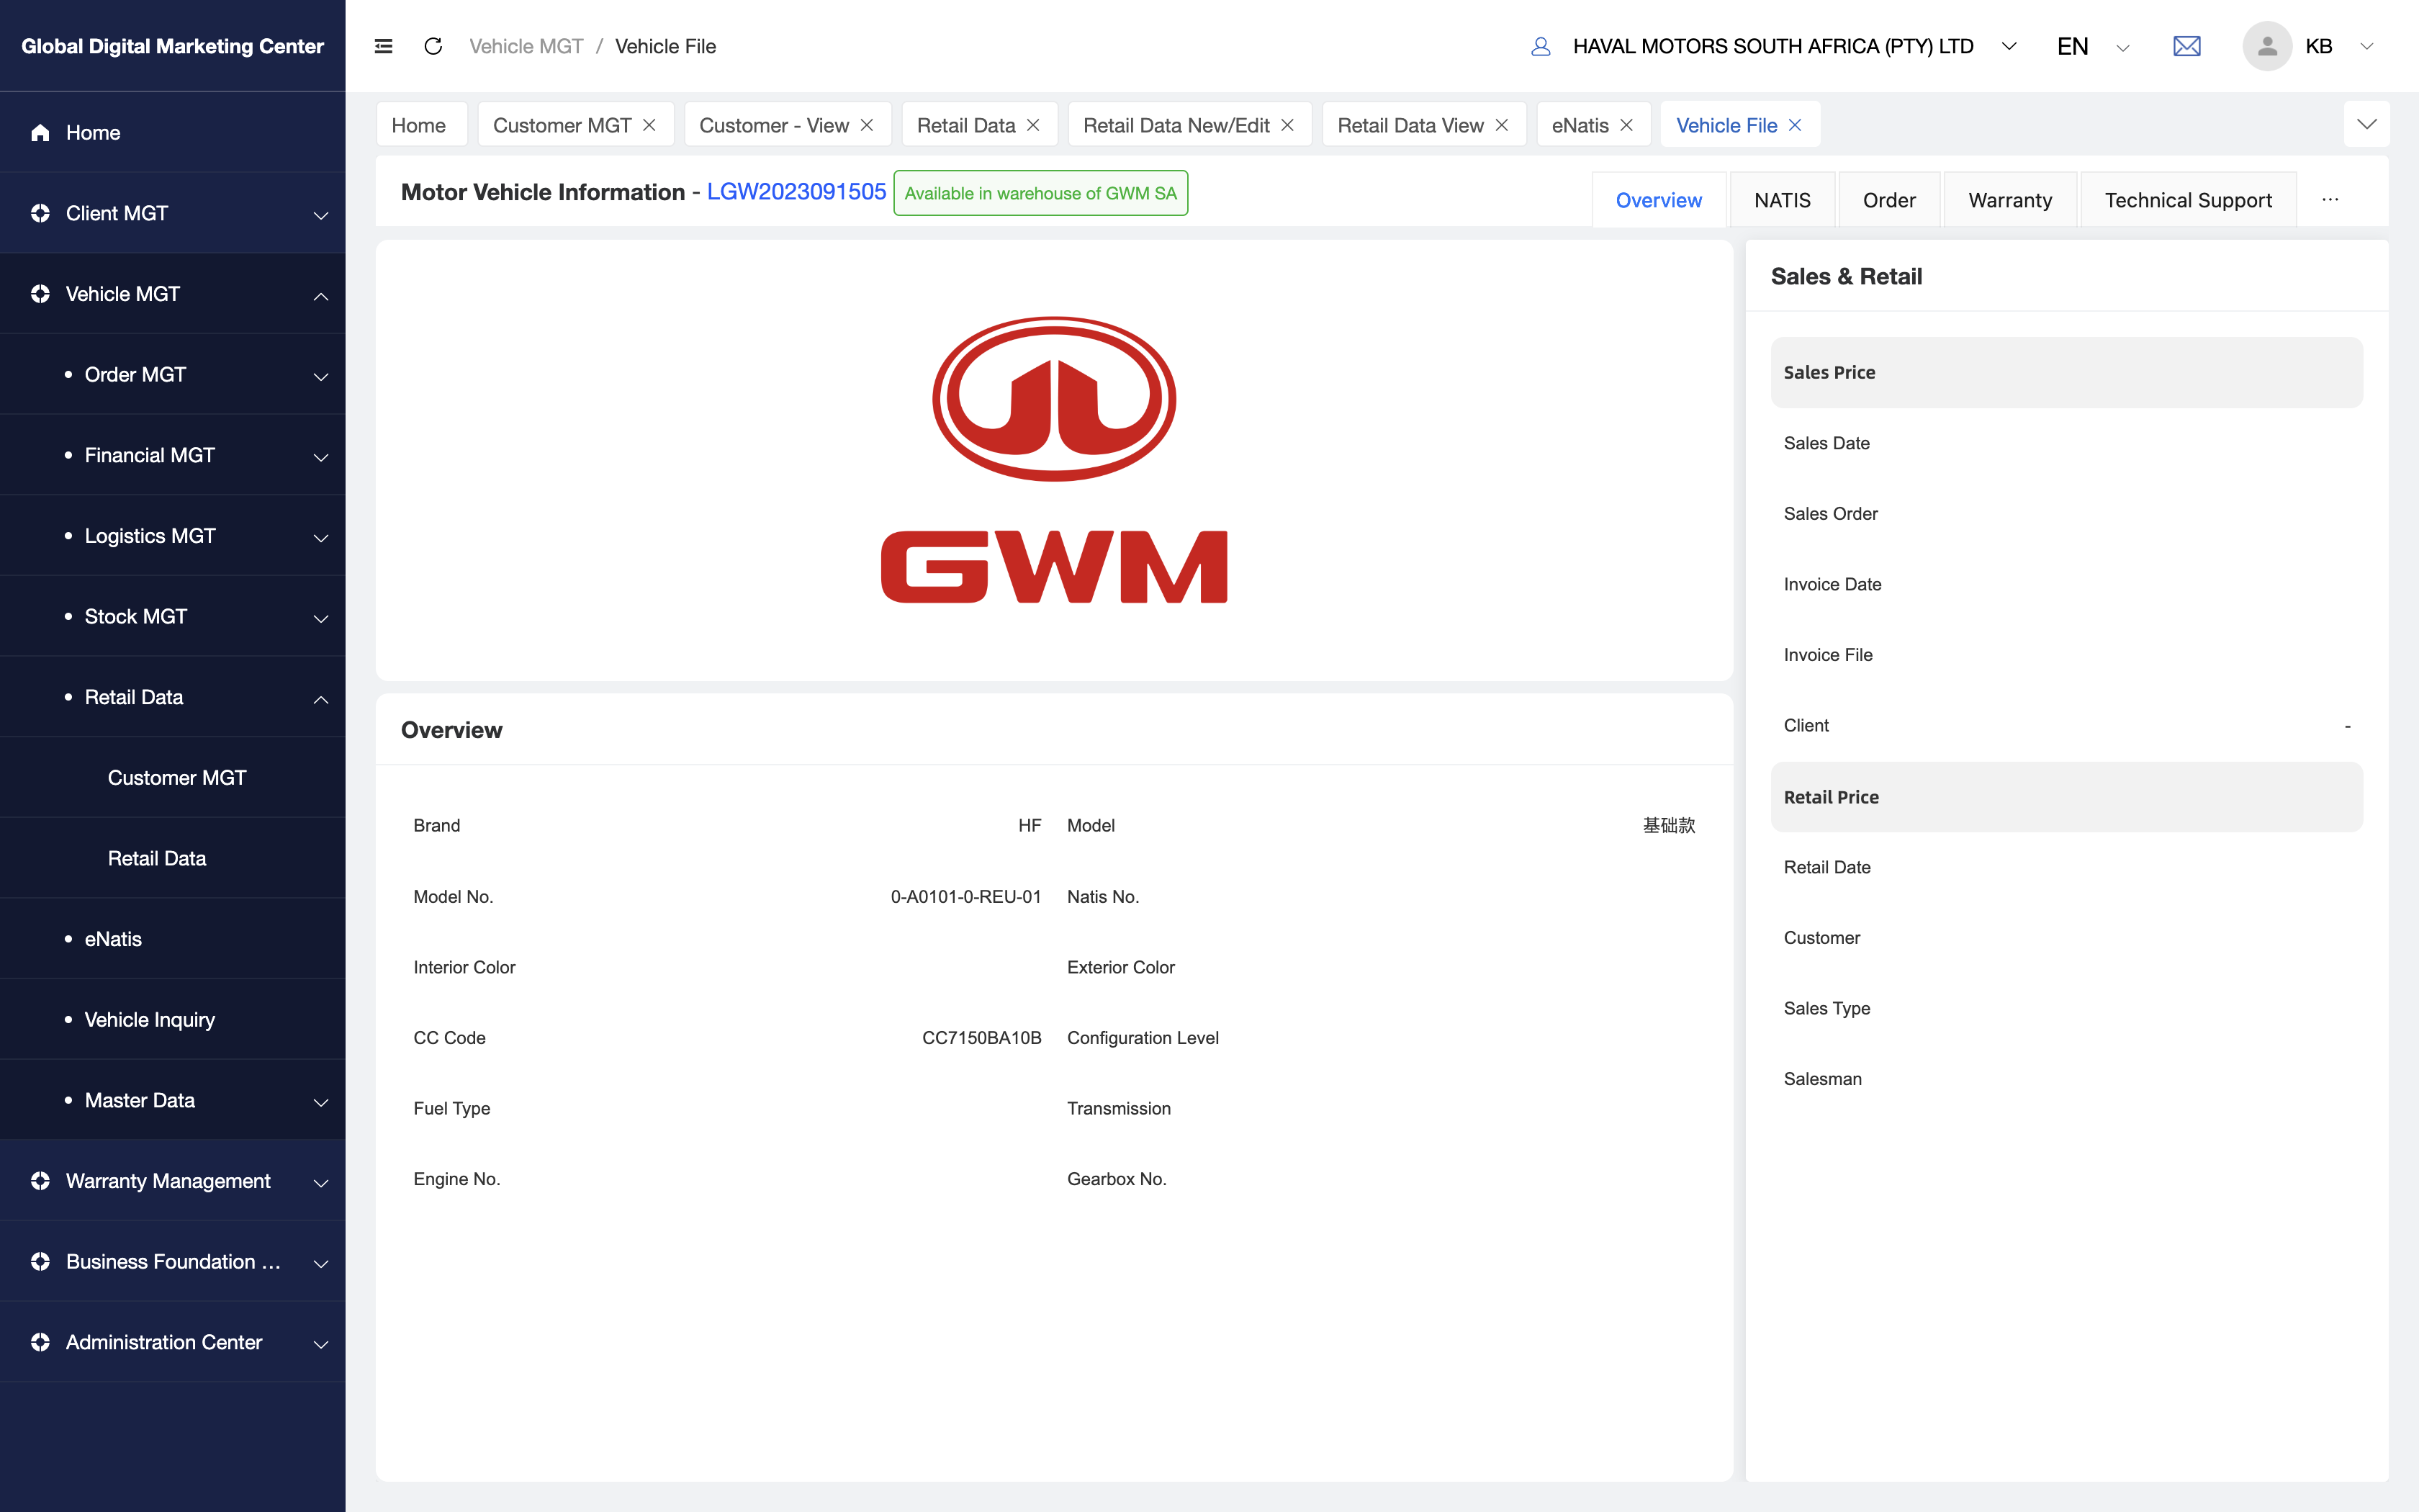This screenshot has height=1512, width=2419.
Task: Click the refresh page icon
Action: (x=433, y=46)
